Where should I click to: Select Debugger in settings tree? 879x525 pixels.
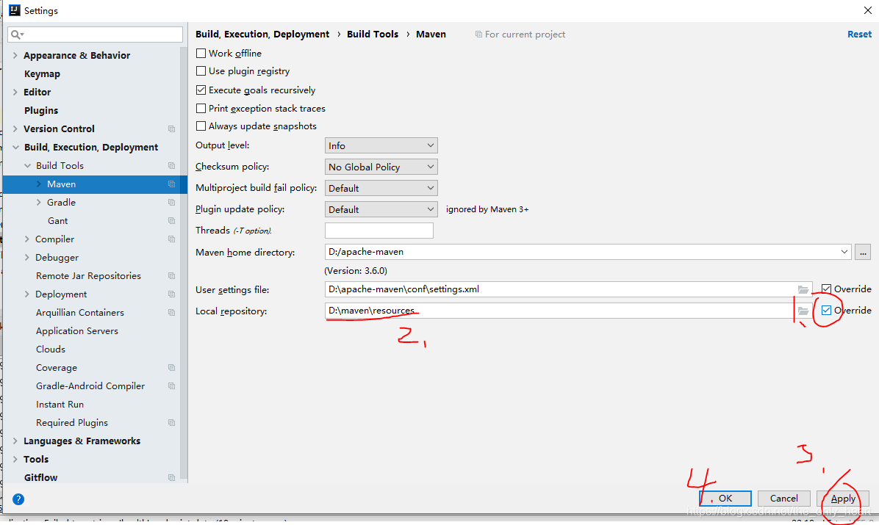[57, 258]
